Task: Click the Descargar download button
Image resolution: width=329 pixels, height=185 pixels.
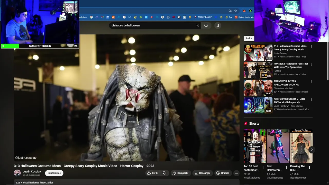Action: [x=203, y=173]
